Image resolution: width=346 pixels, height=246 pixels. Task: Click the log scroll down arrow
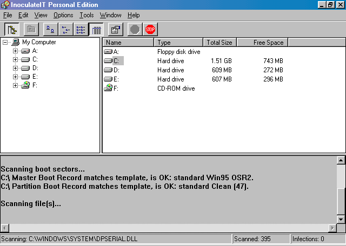pyautogui.click(x=341, y=219)
